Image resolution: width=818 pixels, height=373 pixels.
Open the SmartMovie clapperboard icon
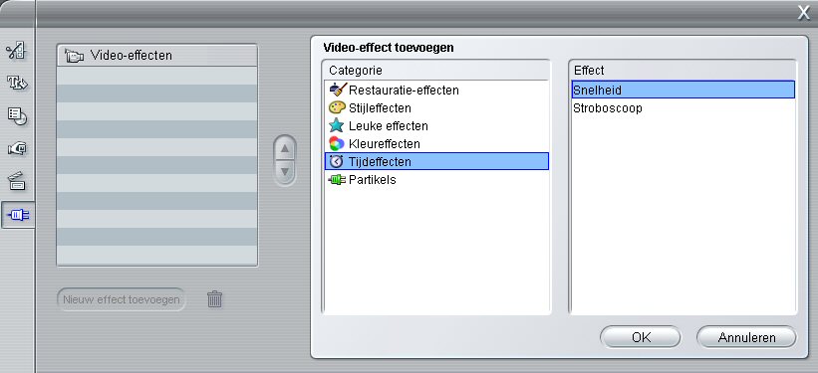coord(16,181)
